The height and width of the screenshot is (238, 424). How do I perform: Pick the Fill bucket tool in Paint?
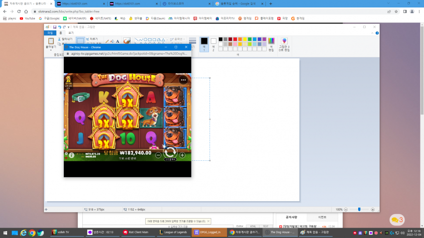point(112,41)
